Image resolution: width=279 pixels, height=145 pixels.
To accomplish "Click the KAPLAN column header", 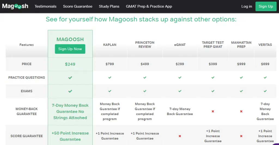I will tap(110, 45).
